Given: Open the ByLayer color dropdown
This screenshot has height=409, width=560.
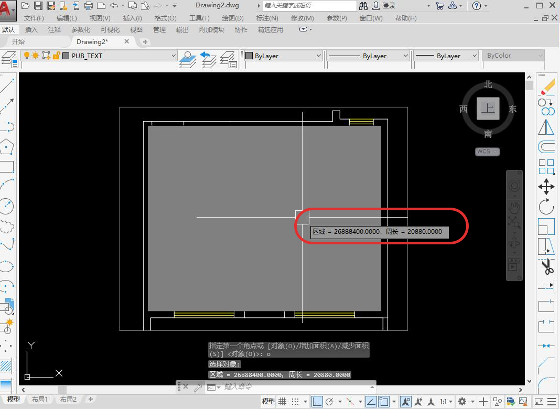Looking at the screenshot, I should point(319,56).
